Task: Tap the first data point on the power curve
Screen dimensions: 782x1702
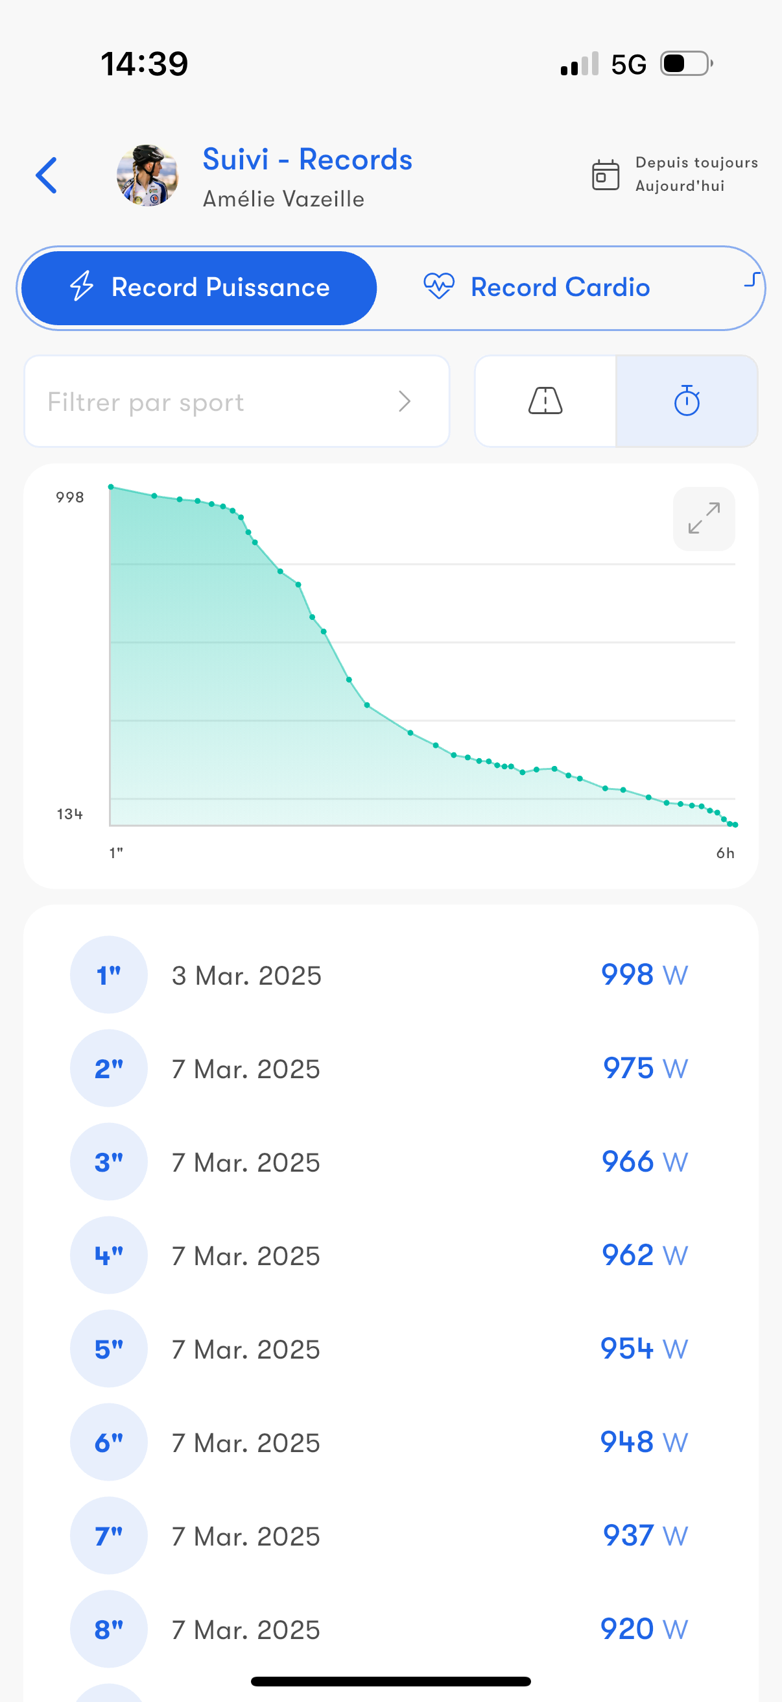Action: pyautogui.click(x=111, y=487)
